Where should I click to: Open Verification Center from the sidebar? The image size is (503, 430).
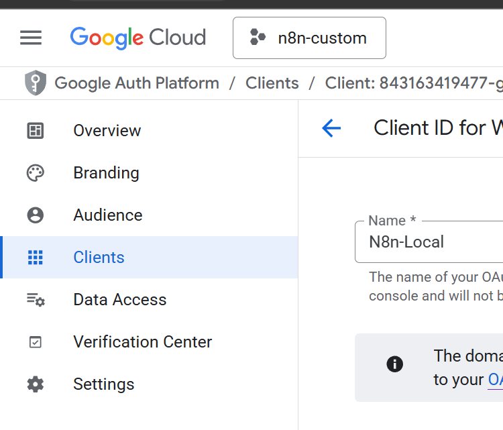142,342
